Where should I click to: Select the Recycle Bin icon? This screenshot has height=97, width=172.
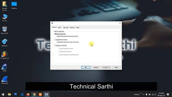(x=5, y=30)
